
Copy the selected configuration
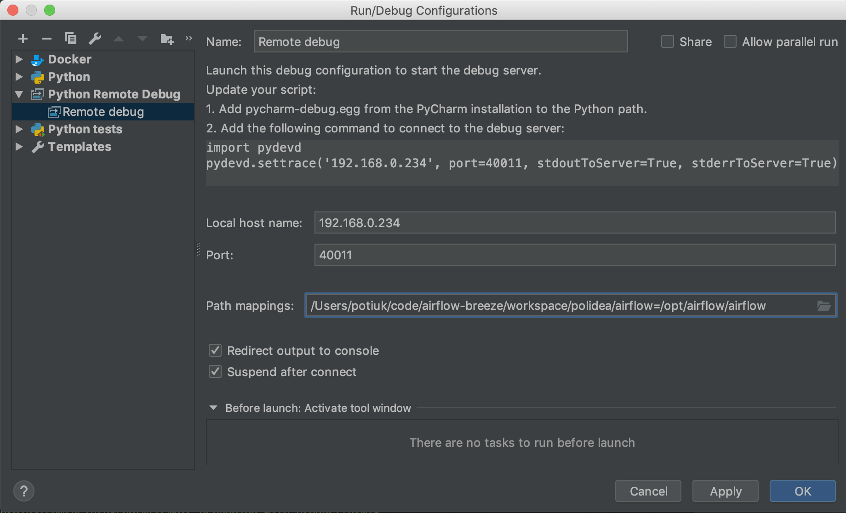pyautogui.click(x=71, y=38)
